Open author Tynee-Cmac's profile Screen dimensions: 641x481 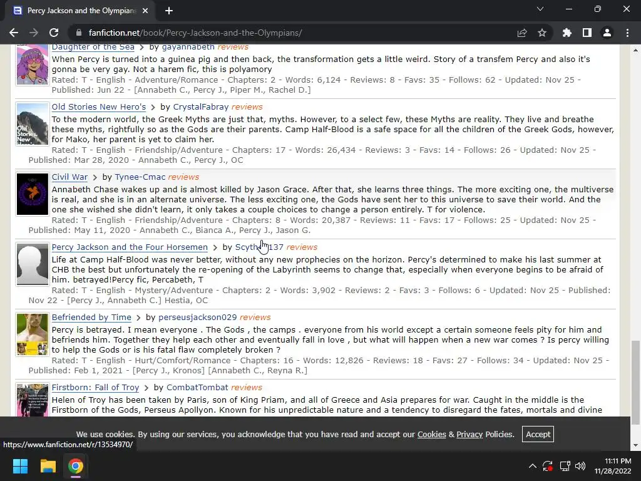point(140,177)
